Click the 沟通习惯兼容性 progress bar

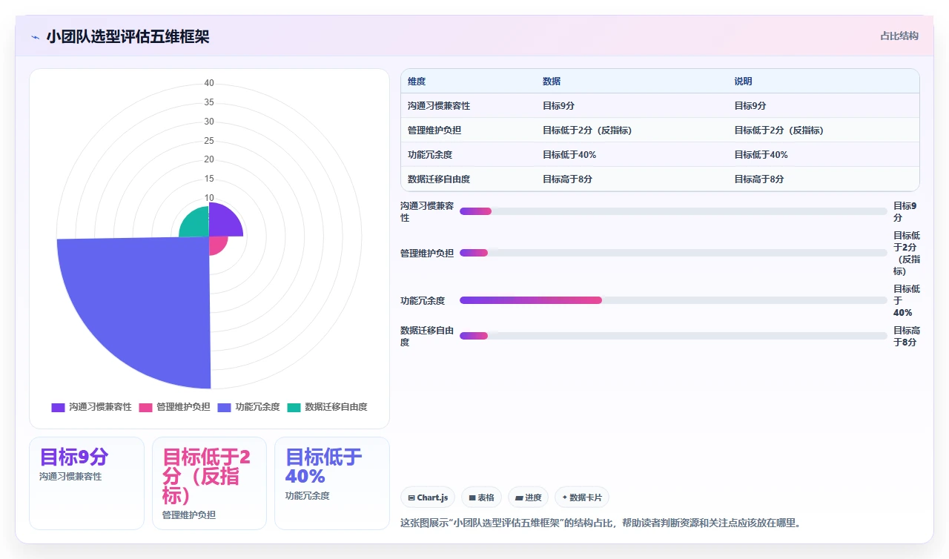673,211
